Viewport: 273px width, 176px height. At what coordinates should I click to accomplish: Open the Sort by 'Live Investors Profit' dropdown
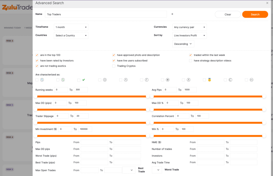pyautogui.click(x=190, y=35)
